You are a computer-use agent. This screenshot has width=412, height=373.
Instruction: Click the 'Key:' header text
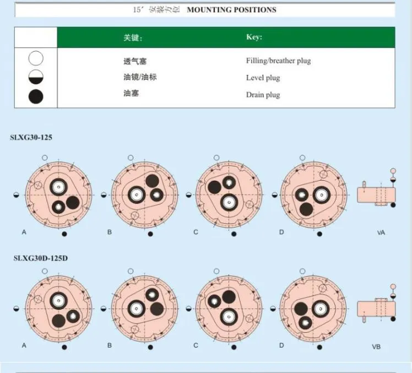tap(254, 37)
